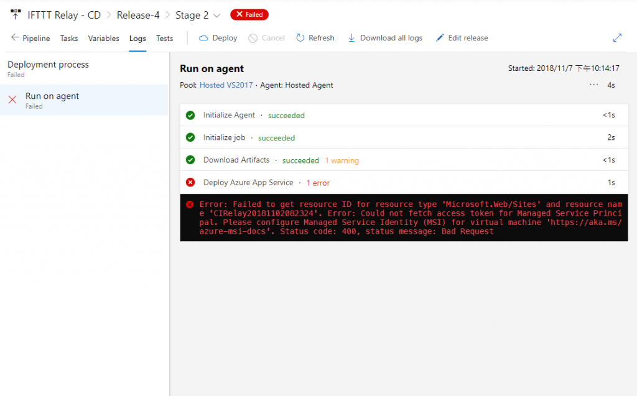Toggle full screen with expand arrows icon
Viewport: 637px width, 396px height.
tap(617, 38)
